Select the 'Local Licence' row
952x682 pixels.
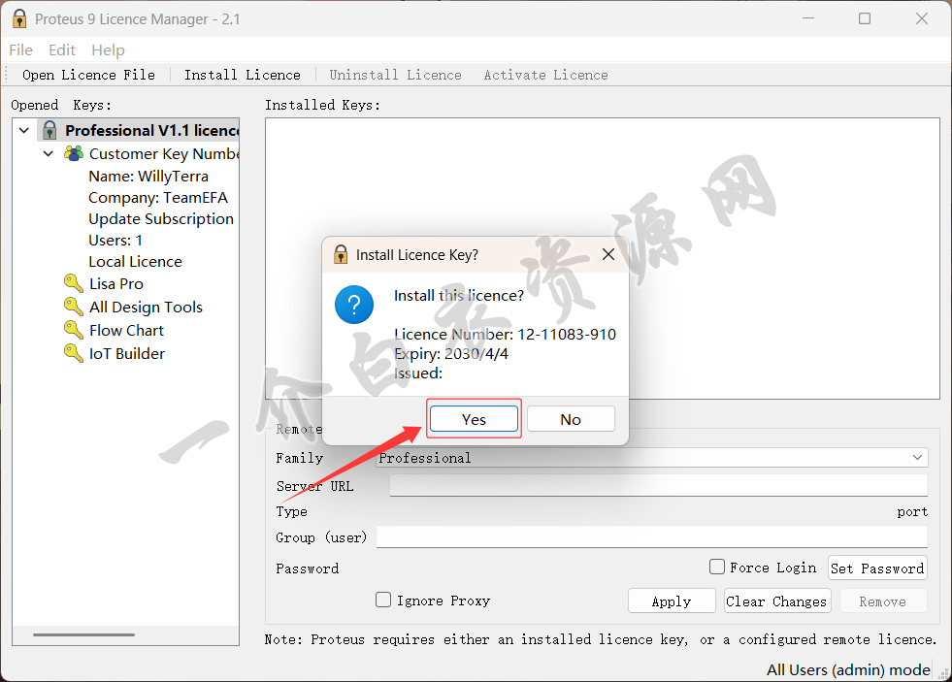tap(135, 262)
